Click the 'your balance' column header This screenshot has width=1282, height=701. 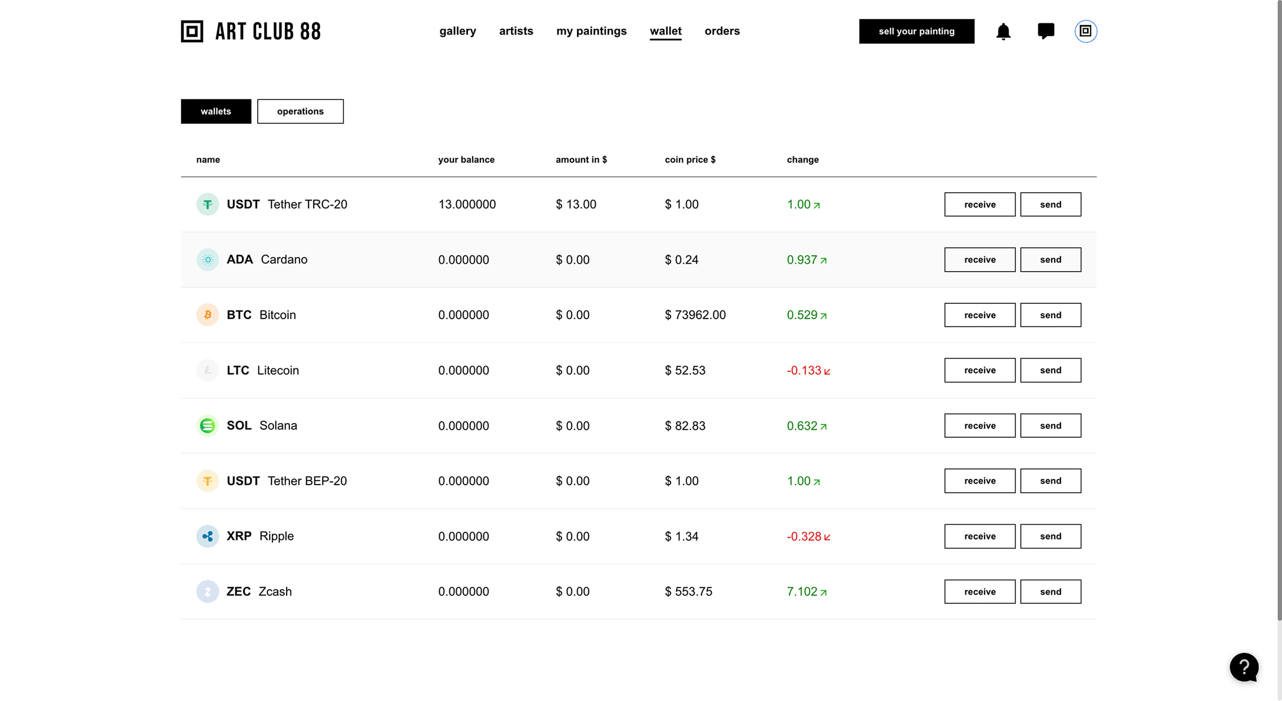pos(466,160)
